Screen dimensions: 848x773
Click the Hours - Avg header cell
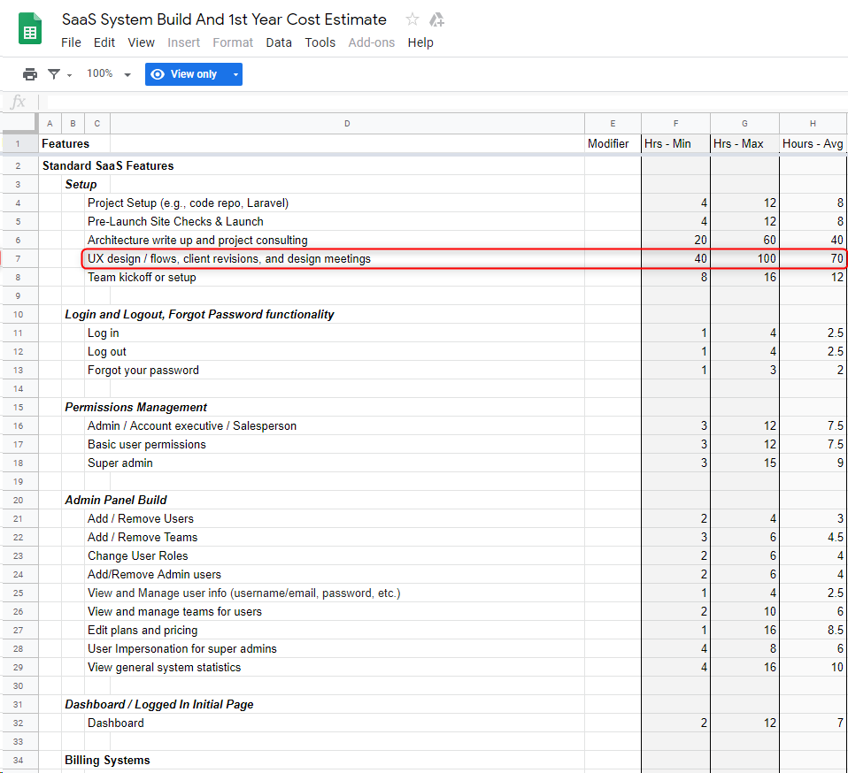pos(813,143)
